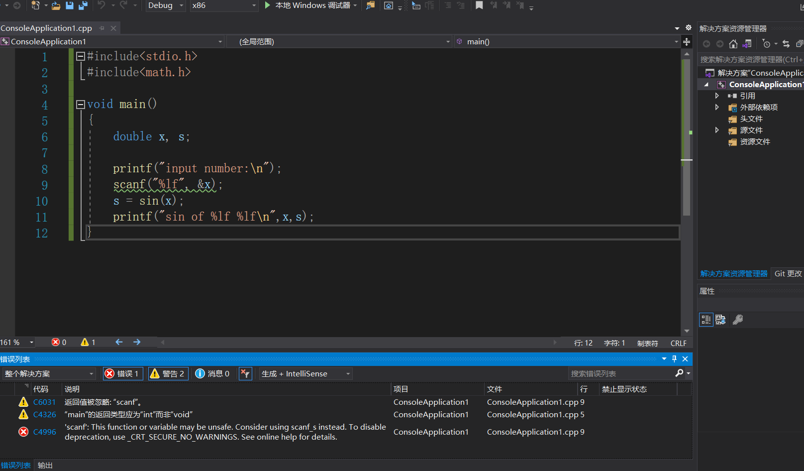Expand the 外部依赖项 tree node
The width and height of the screenshot is (804, 471).
pyautogui.click(x=717, y=107)
